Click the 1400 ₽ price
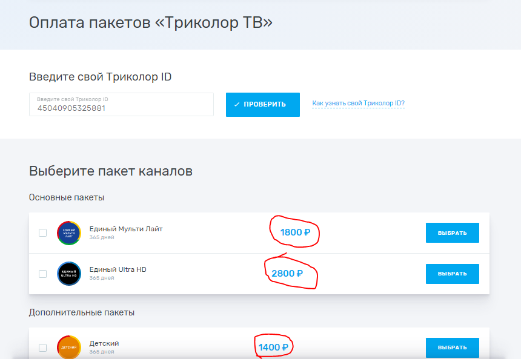521x359 pixels. [x=273, y=347]
